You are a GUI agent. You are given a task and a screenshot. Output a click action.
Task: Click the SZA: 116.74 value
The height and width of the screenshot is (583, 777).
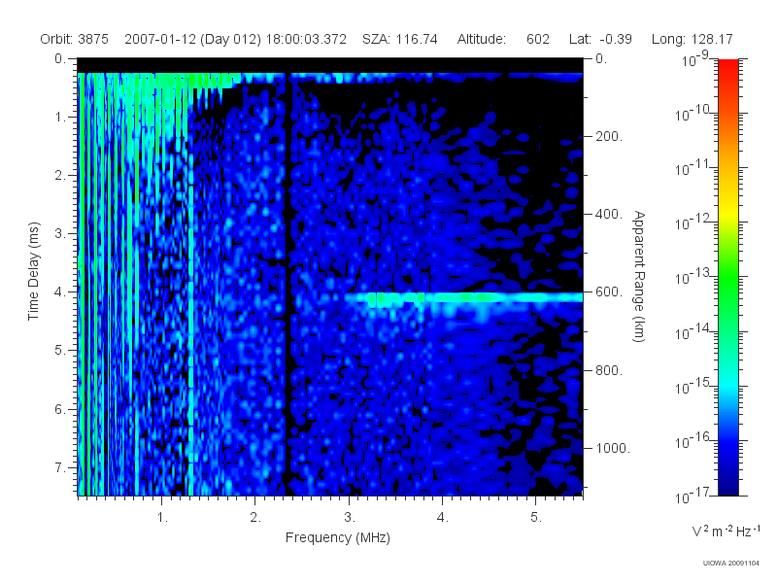click(400, 39)
